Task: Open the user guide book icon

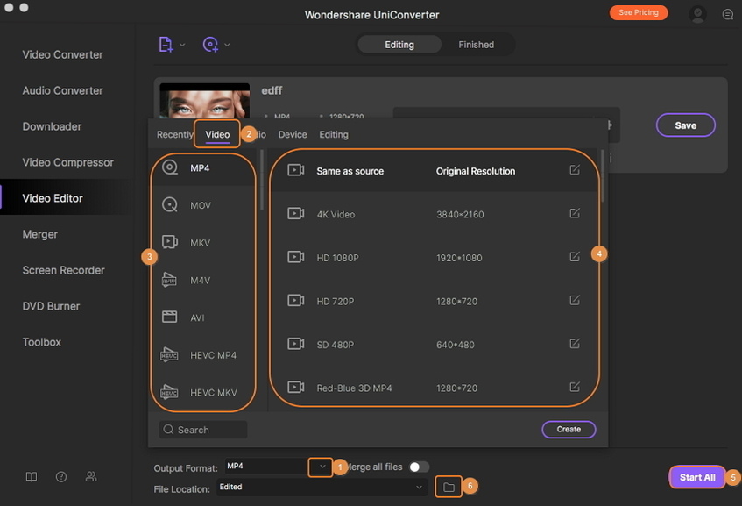Action: tap(32, 477)
